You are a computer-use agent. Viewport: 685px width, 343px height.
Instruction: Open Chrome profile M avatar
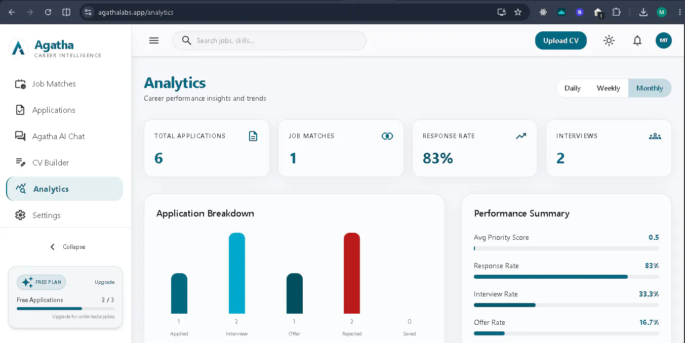[662, 12]
